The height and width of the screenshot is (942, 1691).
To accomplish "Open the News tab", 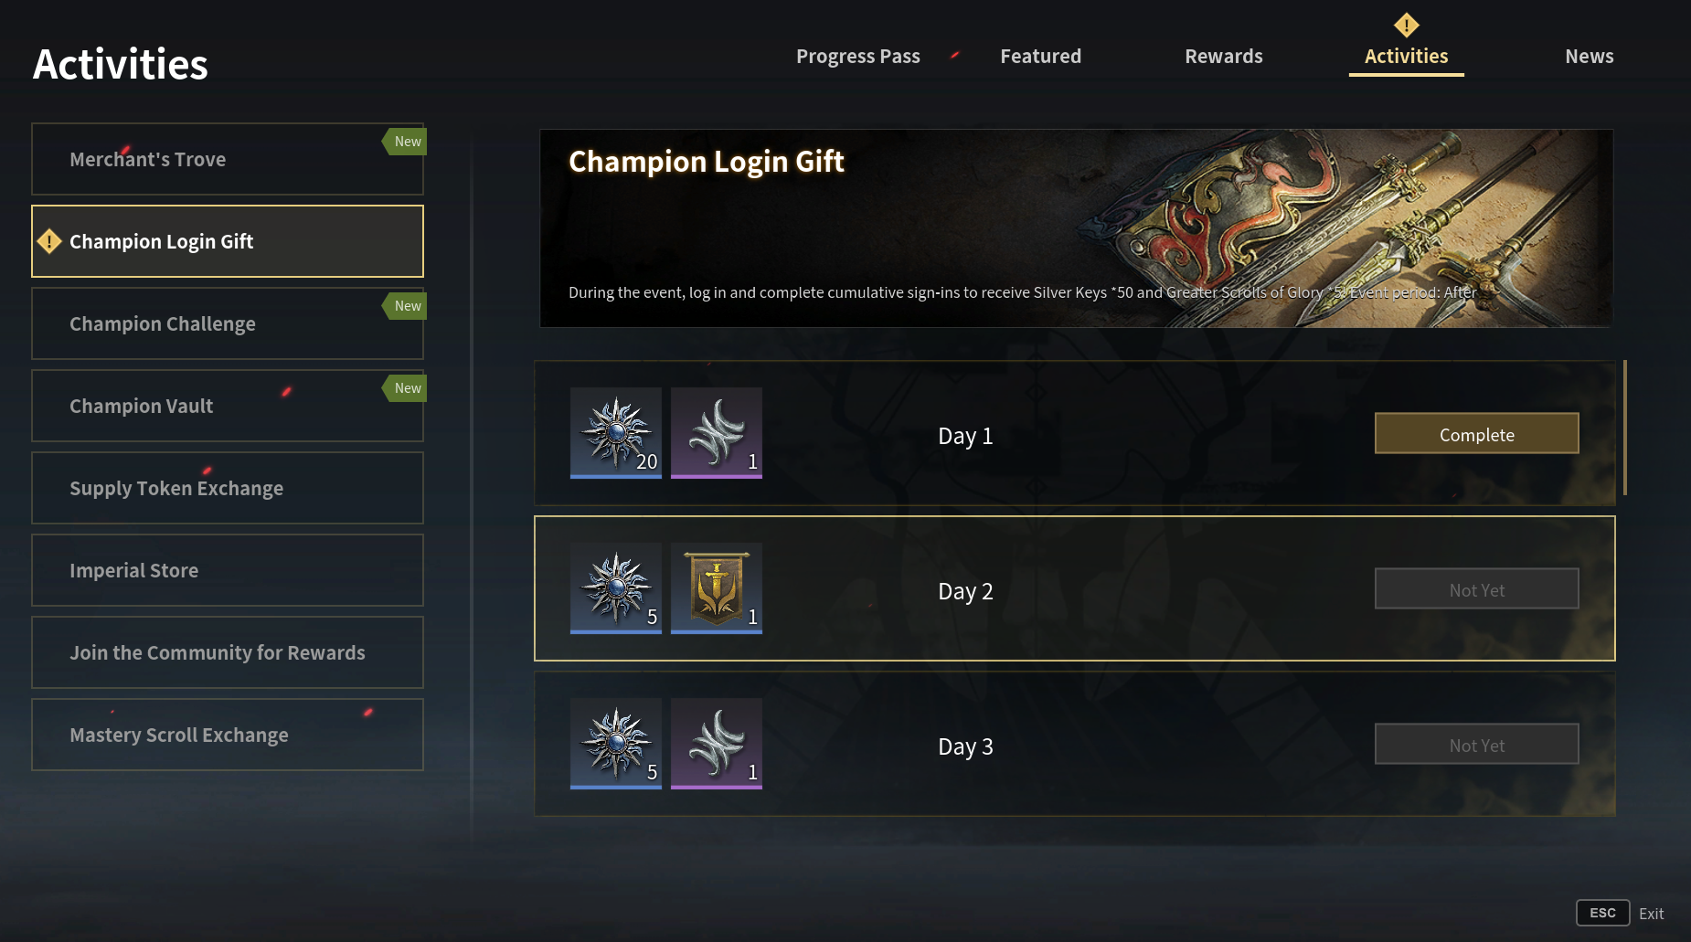I will coord(1589,57).
